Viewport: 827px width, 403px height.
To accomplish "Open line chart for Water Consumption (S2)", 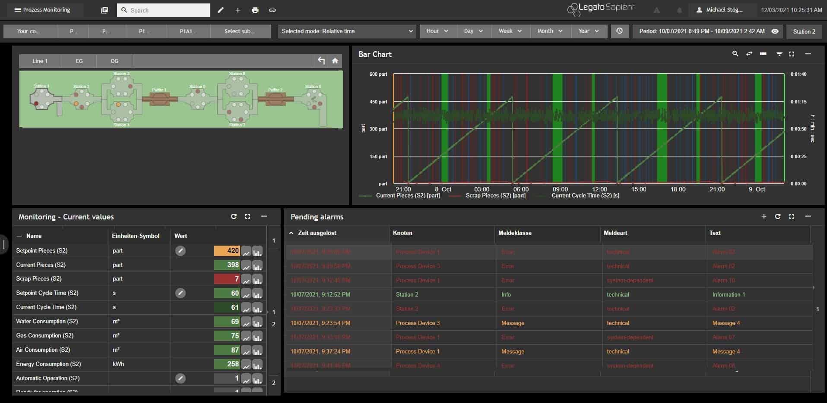I will click(x=246, y=322).
